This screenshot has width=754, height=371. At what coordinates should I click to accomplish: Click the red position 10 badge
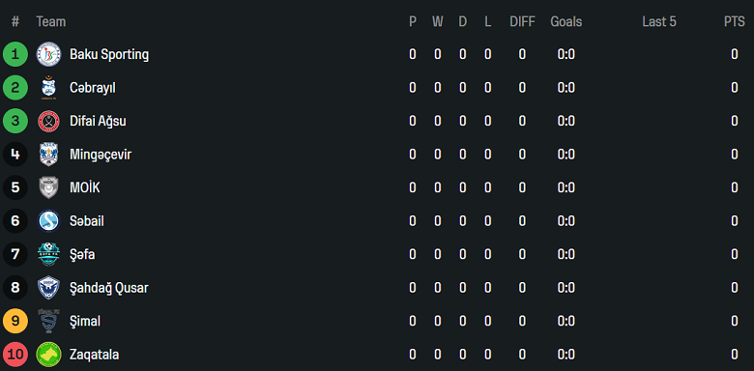(15, 355)
